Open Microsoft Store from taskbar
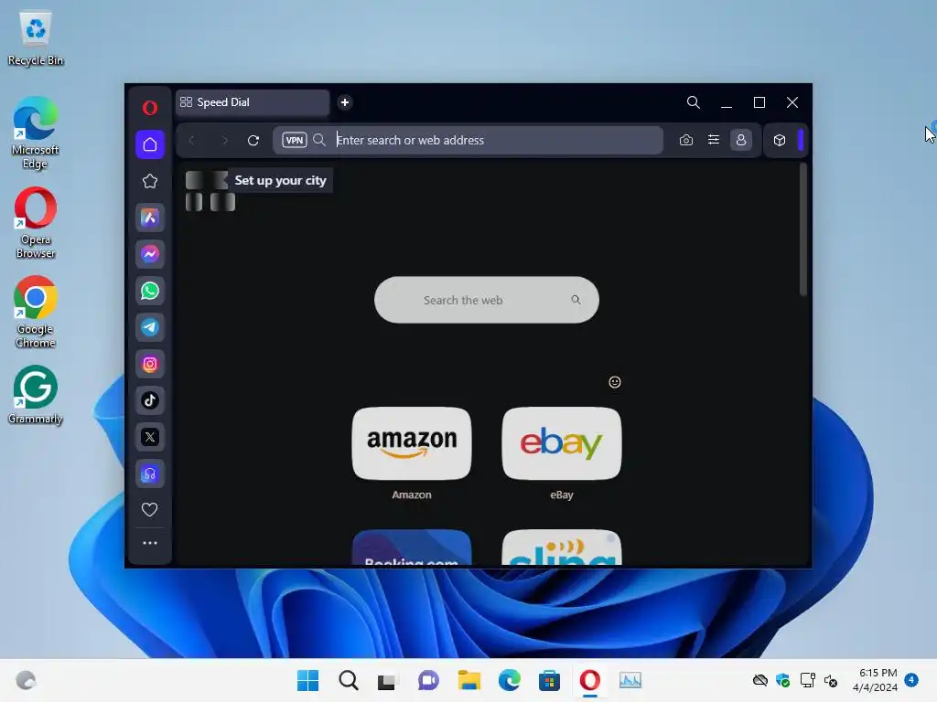 pos(549,680)
